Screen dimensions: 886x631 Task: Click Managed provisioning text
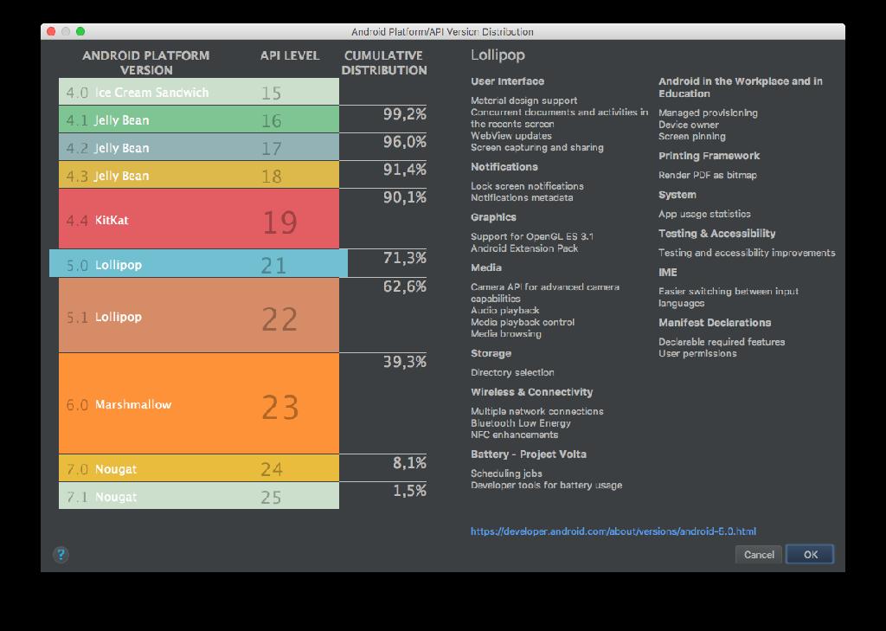(708, 113)
